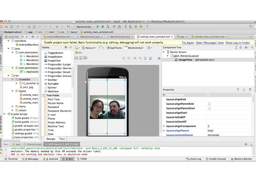
Task: Select AppTheme theme button
Action: pyautogui.click(x=114, y=48)
